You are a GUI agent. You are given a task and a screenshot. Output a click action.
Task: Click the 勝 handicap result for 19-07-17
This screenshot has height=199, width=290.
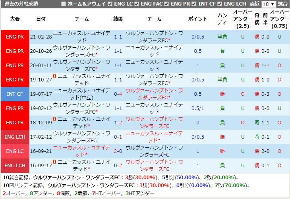(222, 94)
